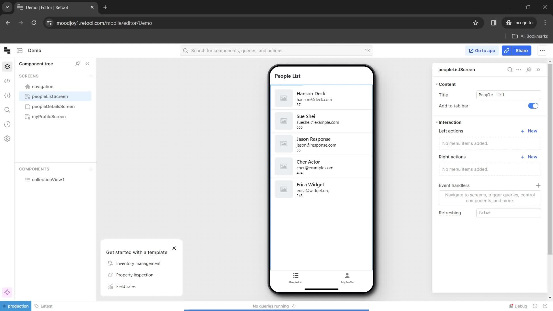Click the star/bookmark icon in address bar

[476, 23]
